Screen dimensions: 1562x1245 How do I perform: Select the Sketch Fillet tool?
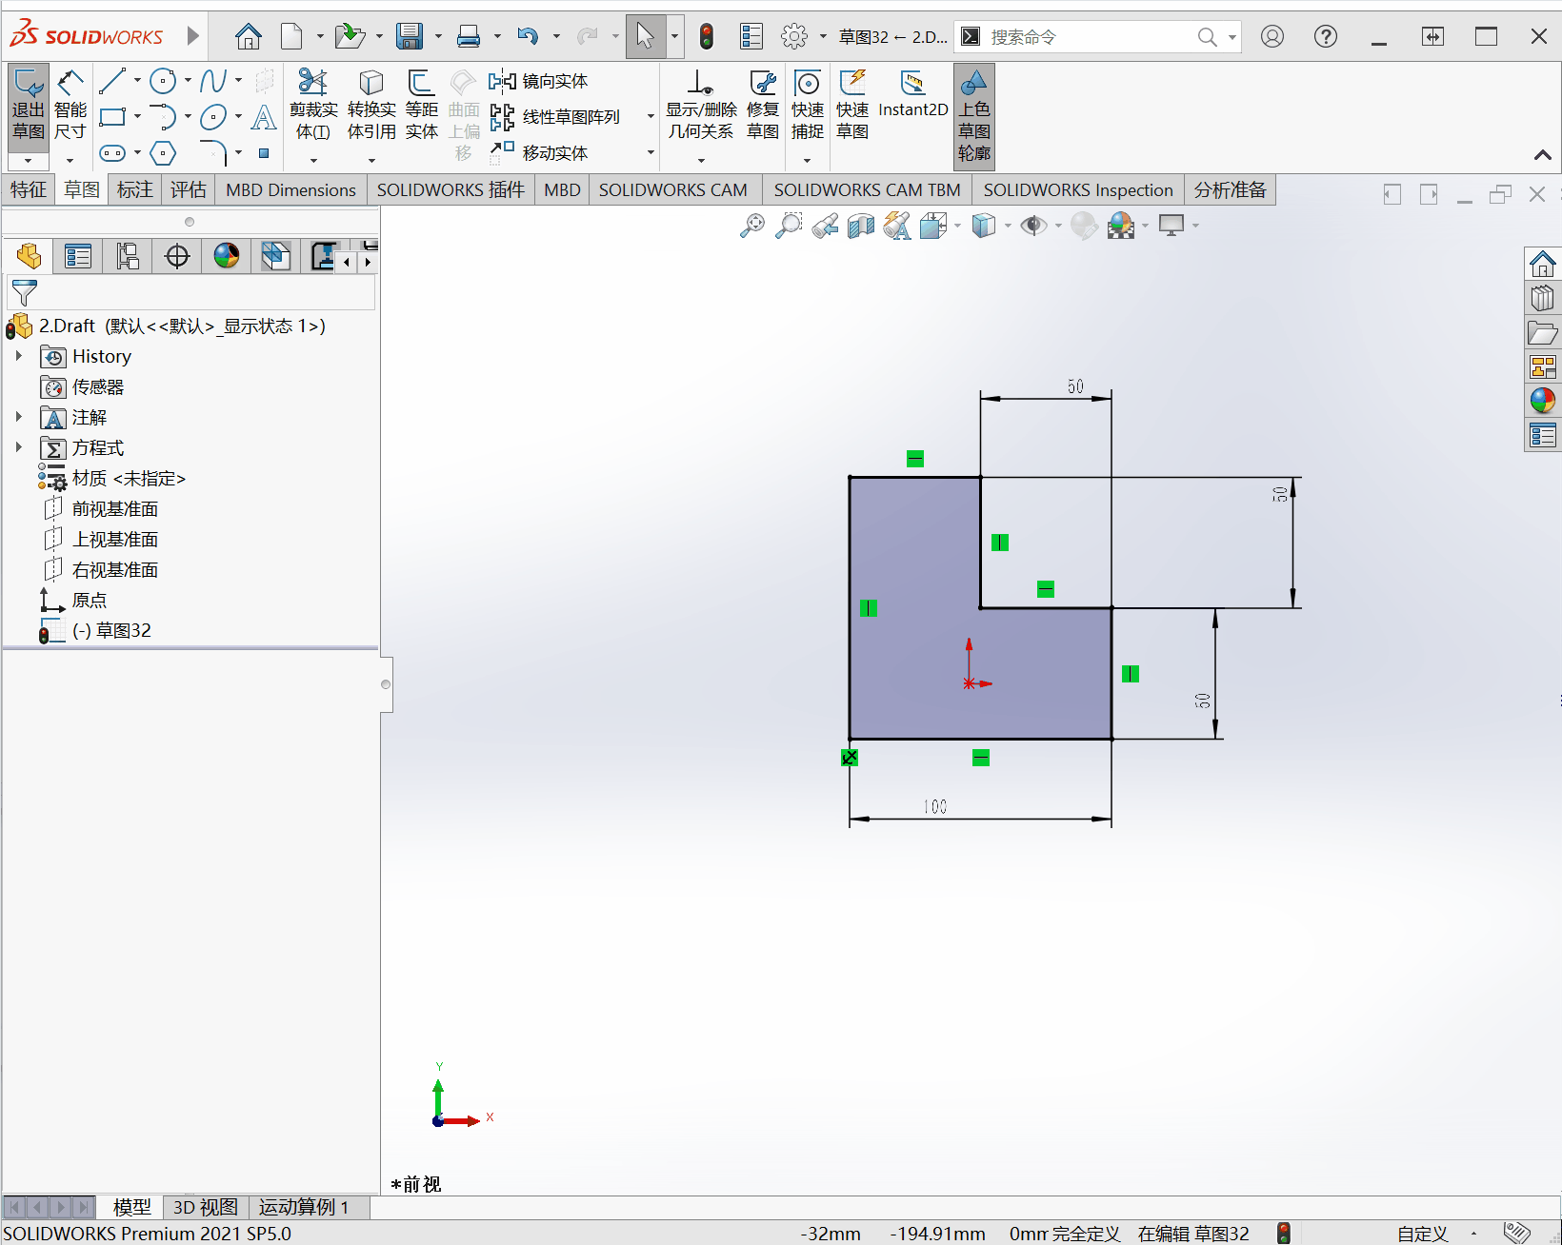(213, 153)
